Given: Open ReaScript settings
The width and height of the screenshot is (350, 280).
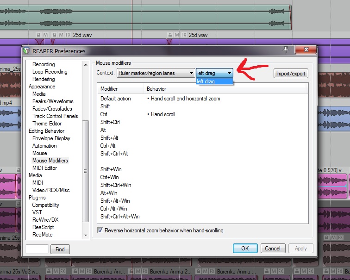Looking at the screenshot, I should (43, 227).
